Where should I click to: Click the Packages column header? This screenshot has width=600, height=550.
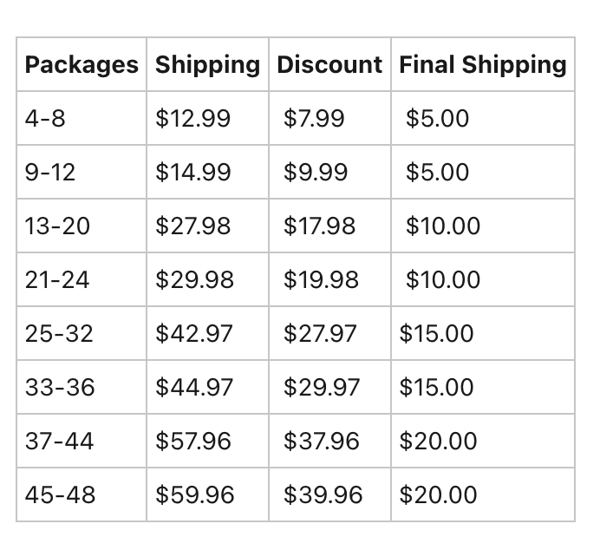(x=82, y=64)
